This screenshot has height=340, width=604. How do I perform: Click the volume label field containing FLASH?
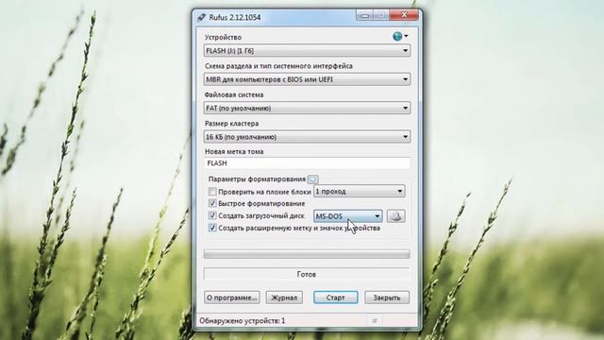pyautogui.click(x=307, y=163)
